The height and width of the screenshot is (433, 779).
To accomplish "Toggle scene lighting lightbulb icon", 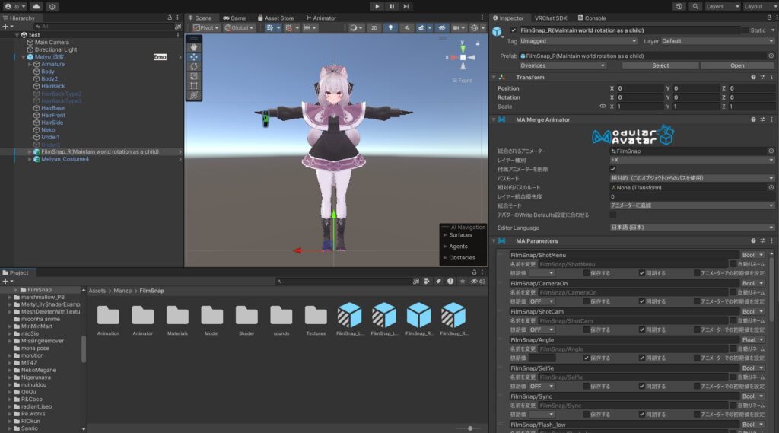I will click(391, 28).
